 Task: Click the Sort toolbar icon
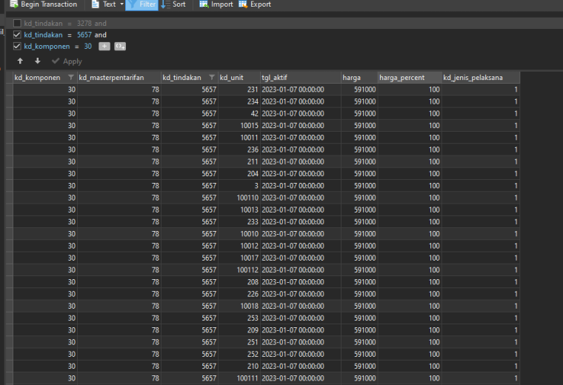coord(165,4)
